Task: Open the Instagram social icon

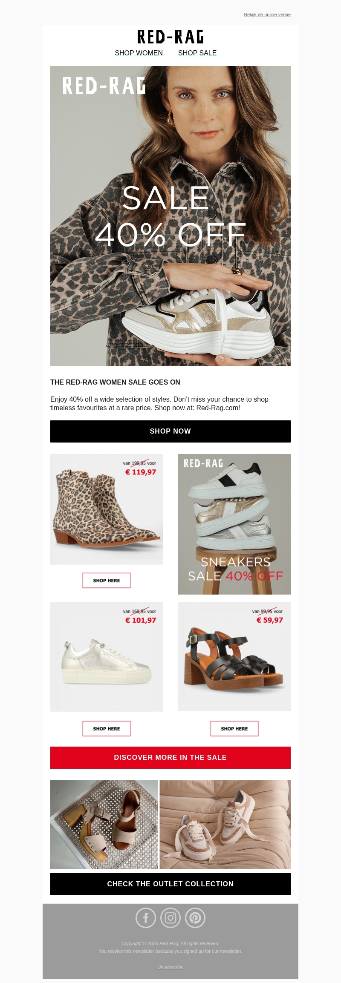Action: coord(170,918)
